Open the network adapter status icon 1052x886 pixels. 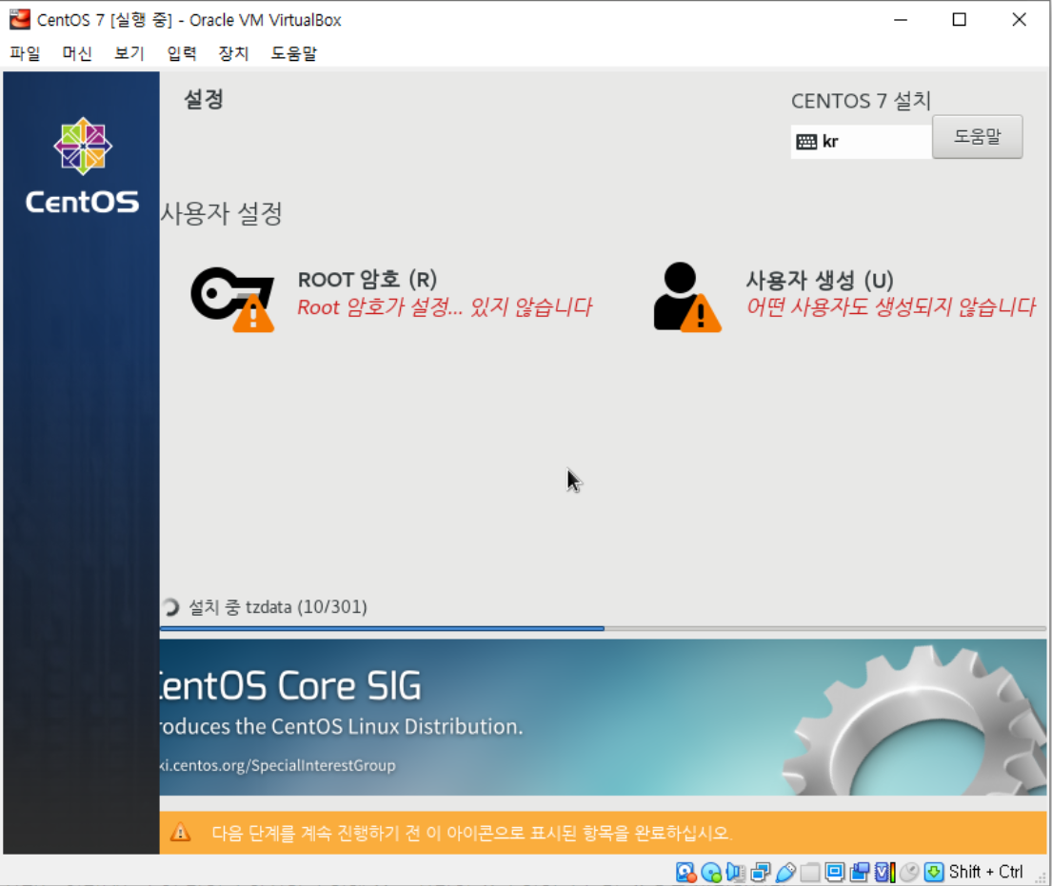760,872
